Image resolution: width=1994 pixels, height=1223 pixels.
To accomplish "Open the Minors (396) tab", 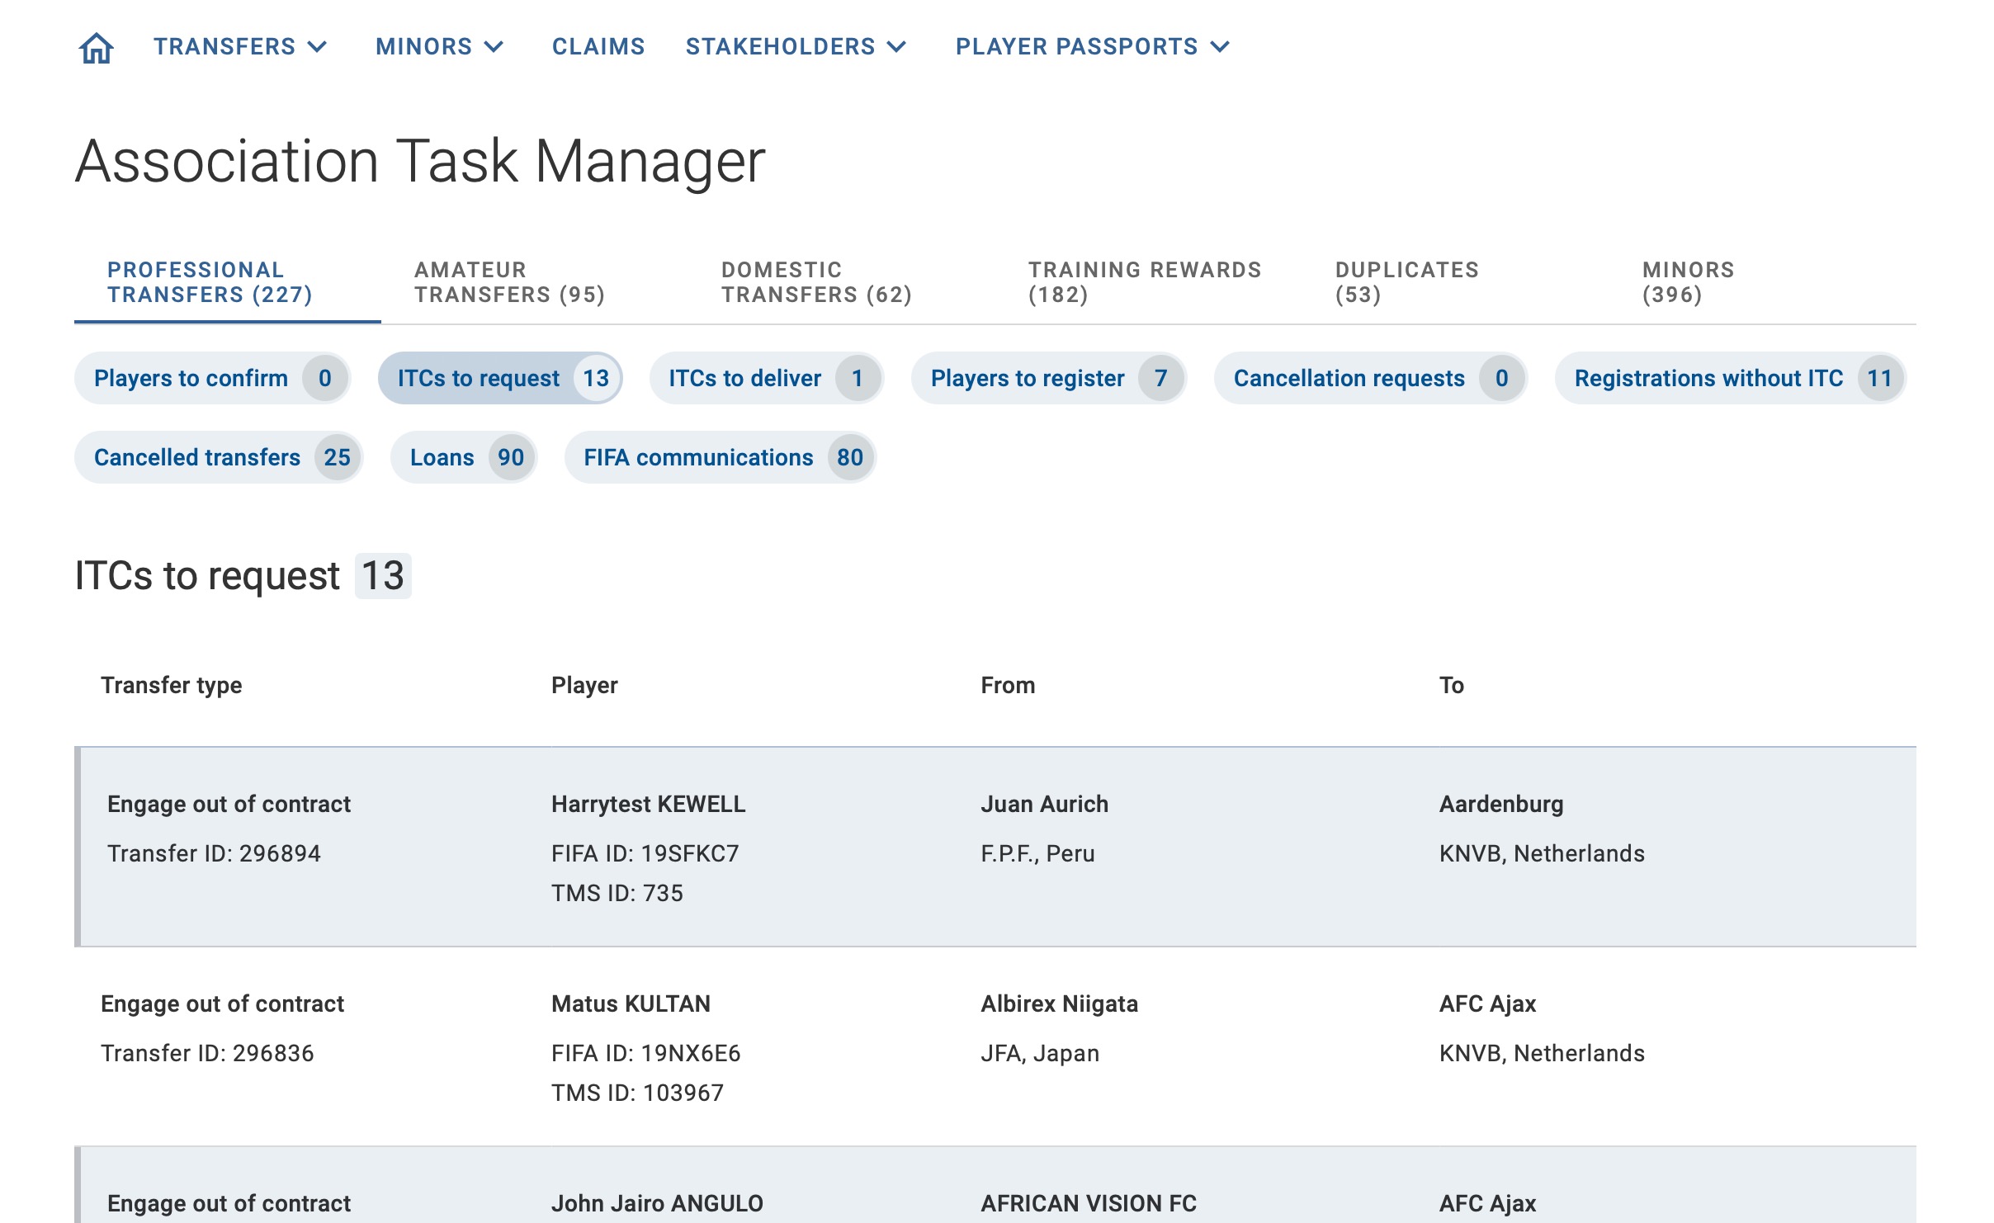I will (x=1763, y=282).
